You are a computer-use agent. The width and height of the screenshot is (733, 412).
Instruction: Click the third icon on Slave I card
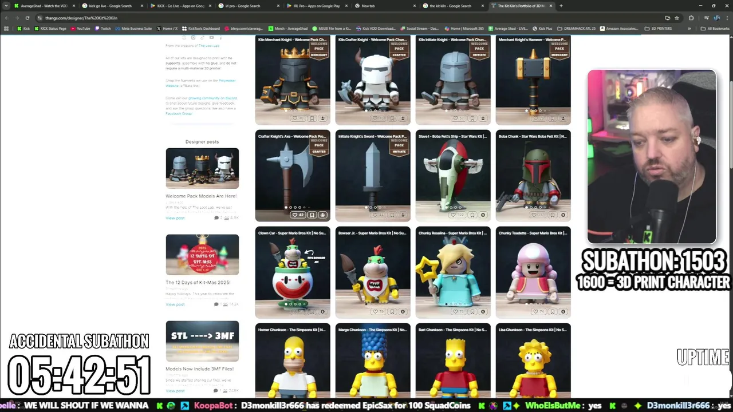click(x=483, y=215)
